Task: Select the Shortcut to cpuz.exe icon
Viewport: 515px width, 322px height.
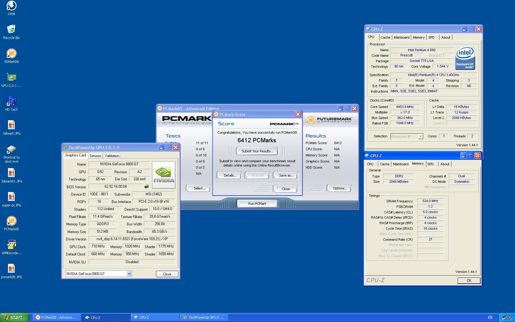Action: click(11, 154)
